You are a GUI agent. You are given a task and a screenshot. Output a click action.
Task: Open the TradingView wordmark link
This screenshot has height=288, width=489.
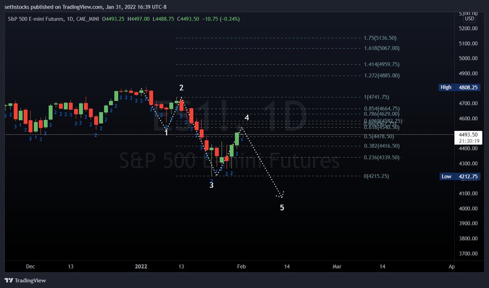31,280
